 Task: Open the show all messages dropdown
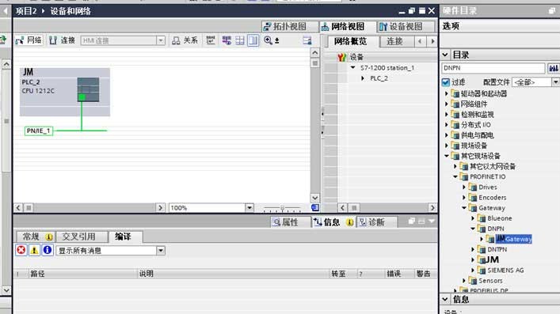pyautogui.click(x=161, y=251)
